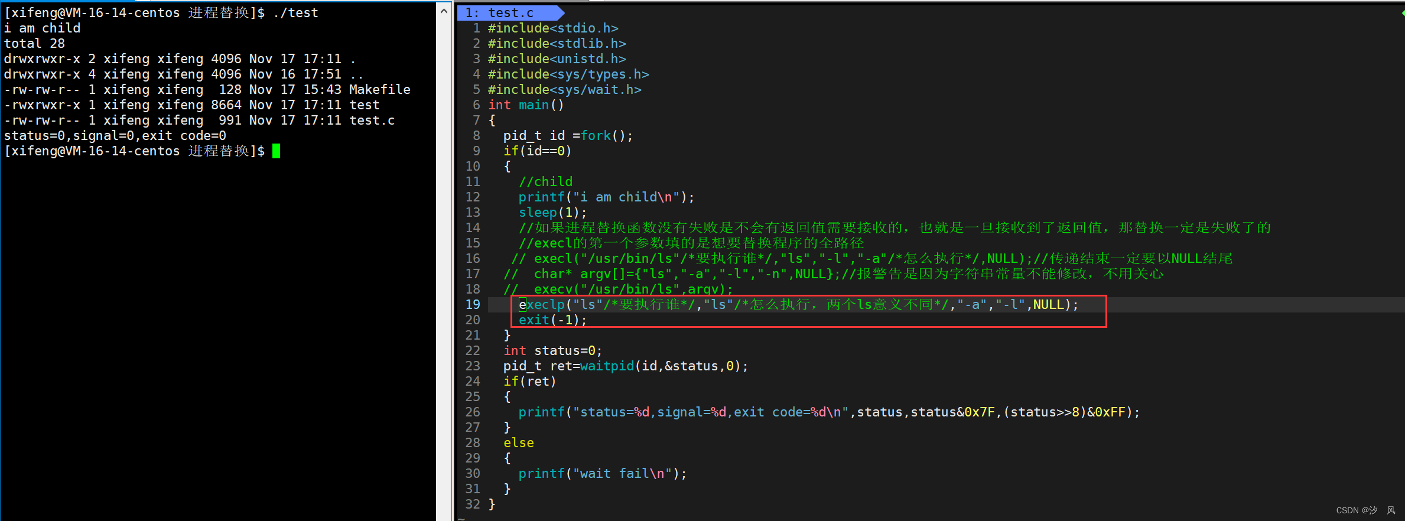
Task: Click the './test' command in terminal
Action: click(x=295, y=13)
